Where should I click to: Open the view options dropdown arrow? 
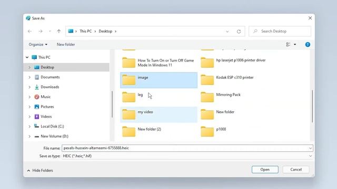[x=295, y=44]
